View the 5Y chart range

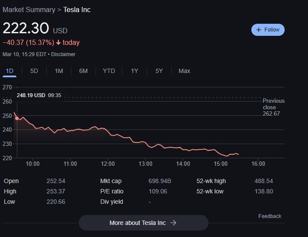[159, 71]
